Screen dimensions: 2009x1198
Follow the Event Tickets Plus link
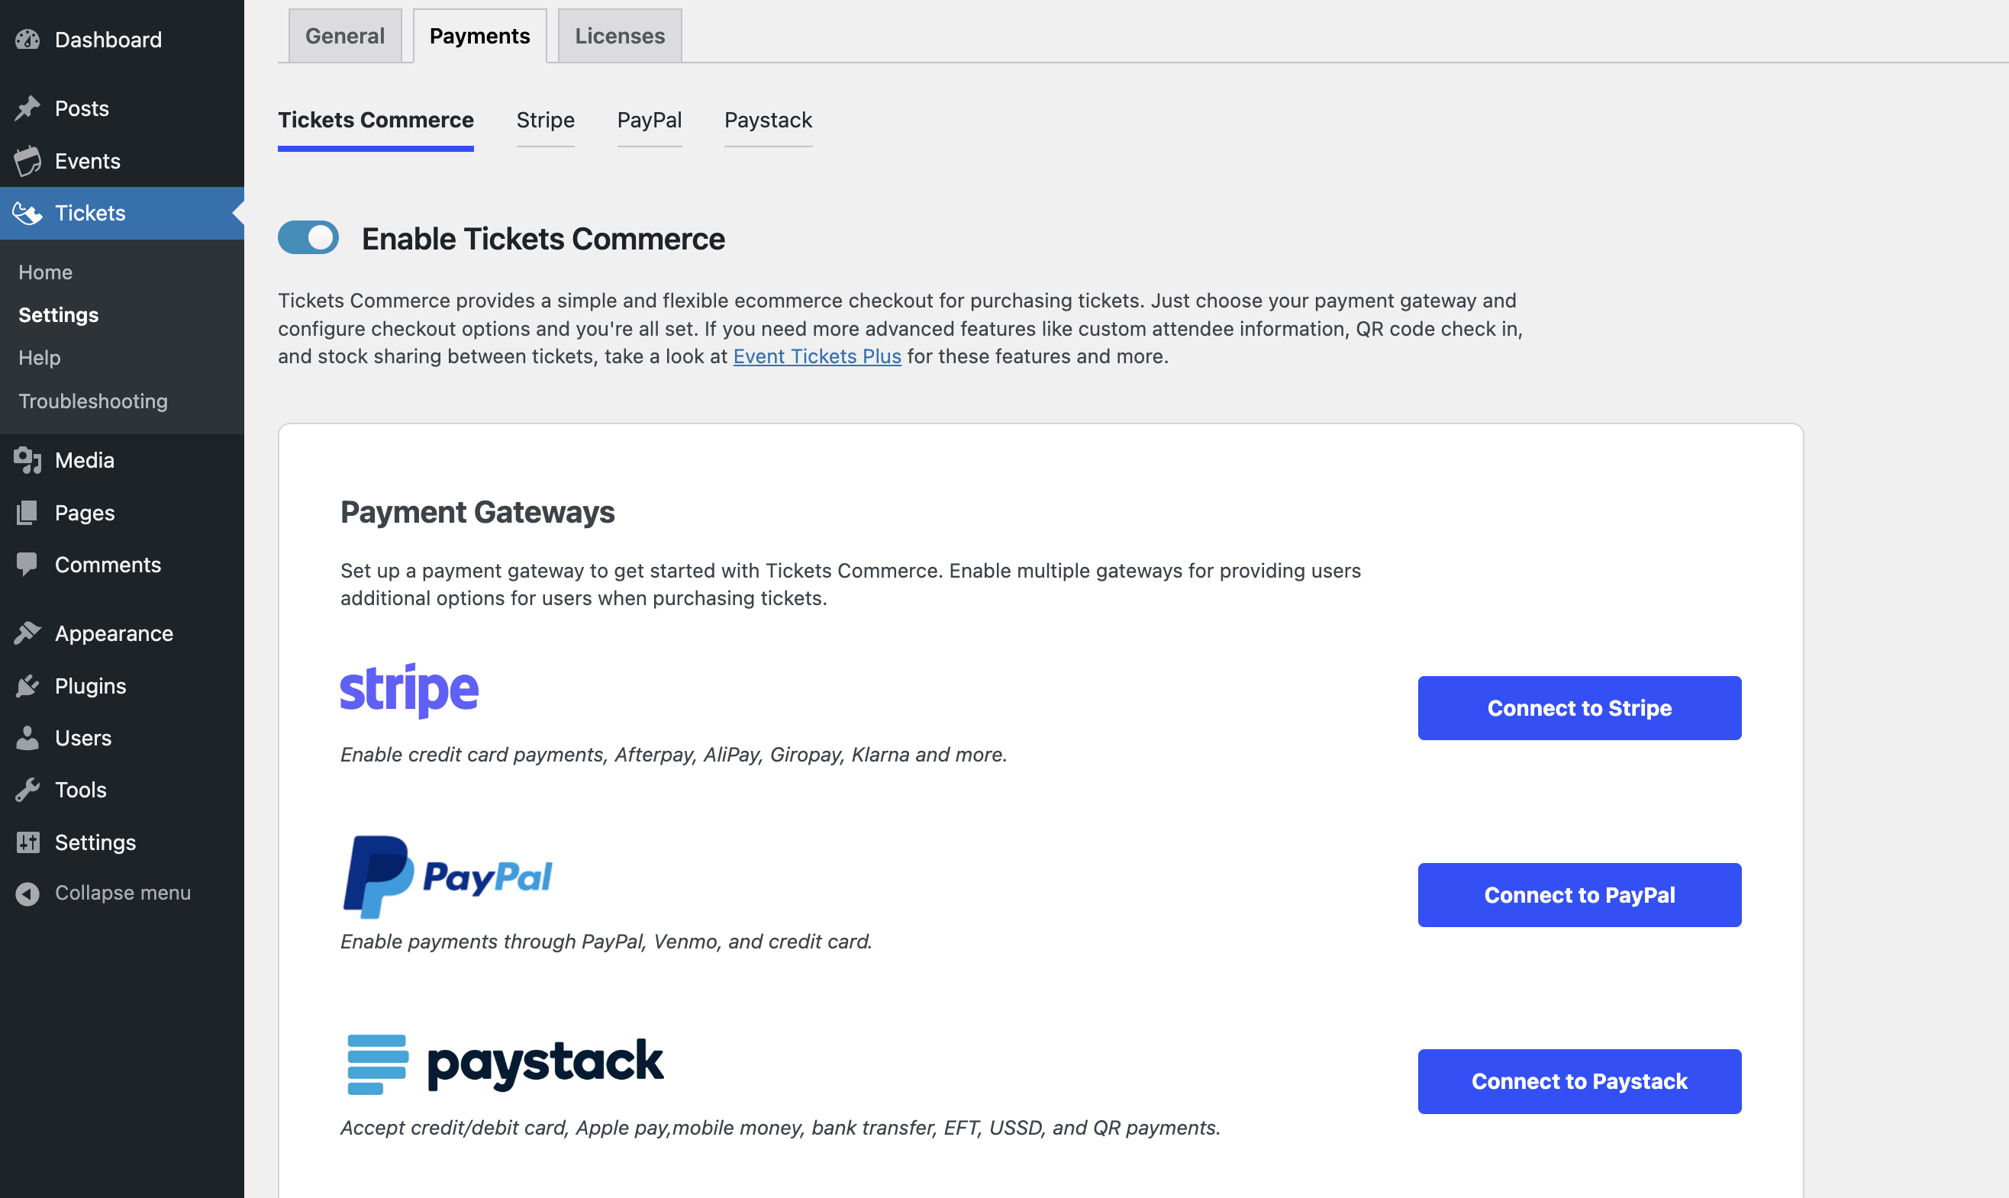tap(817, 356)
